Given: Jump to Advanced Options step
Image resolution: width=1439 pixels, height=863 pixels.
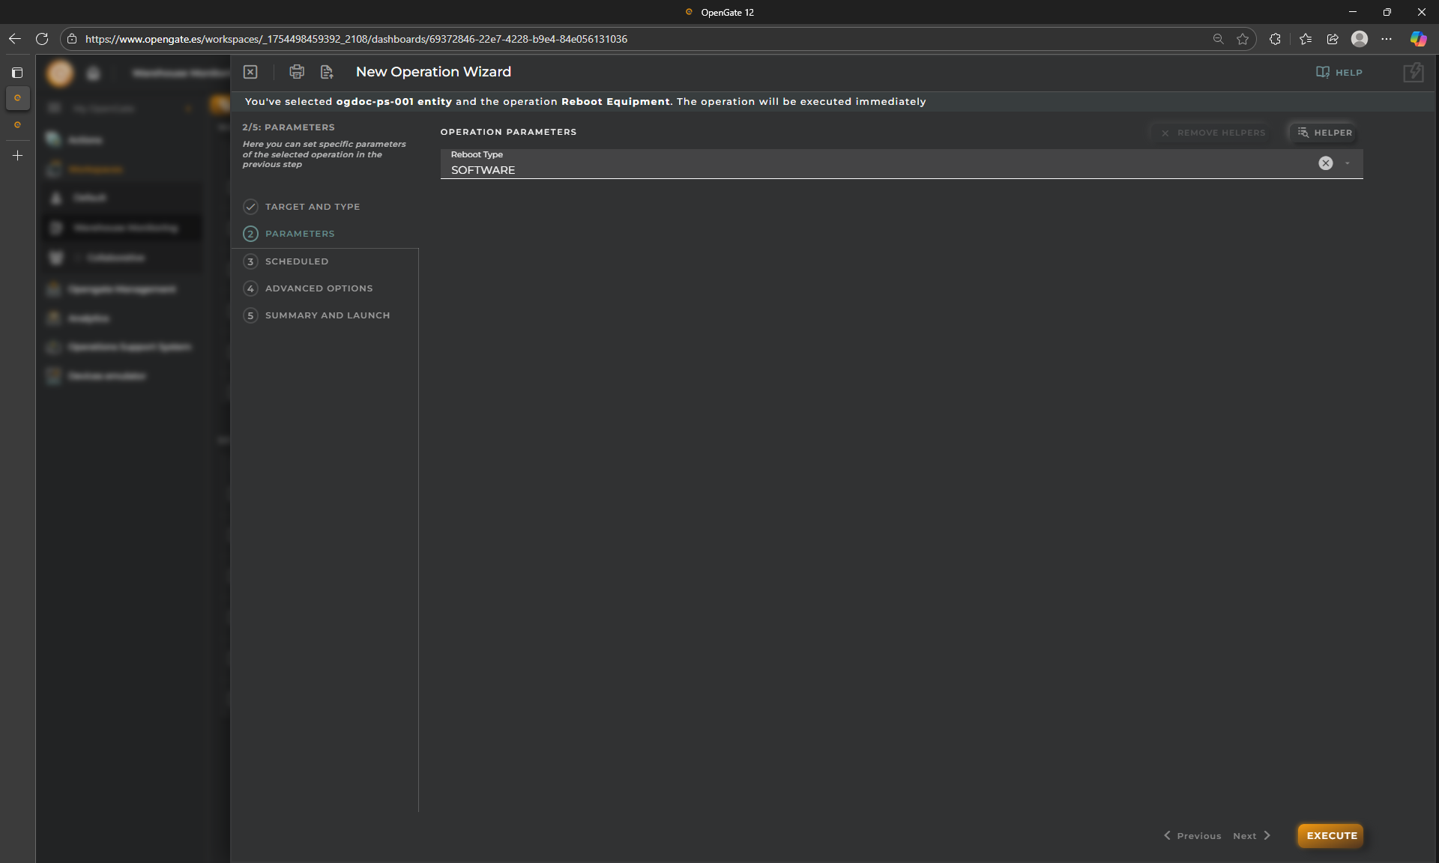Looking at the screenshot, I should (318, 288).
